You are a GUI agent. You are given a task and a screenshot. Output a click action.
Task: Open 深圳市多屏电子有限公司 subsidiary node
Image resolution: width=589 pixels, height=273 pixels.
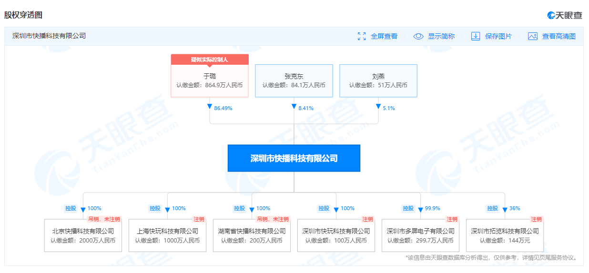point(420,235)
